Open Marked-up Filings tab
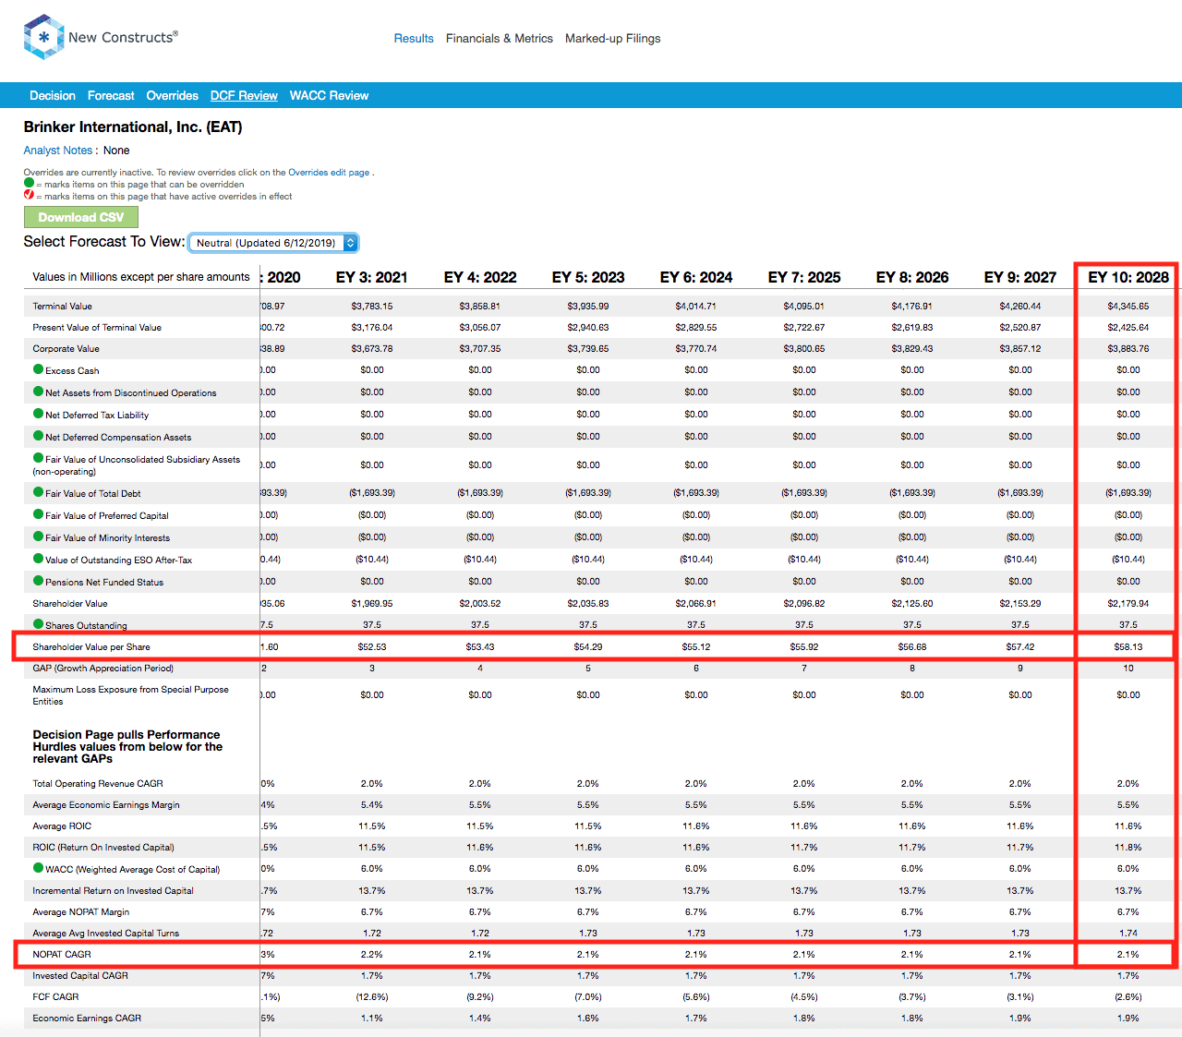 pos(613,39)
